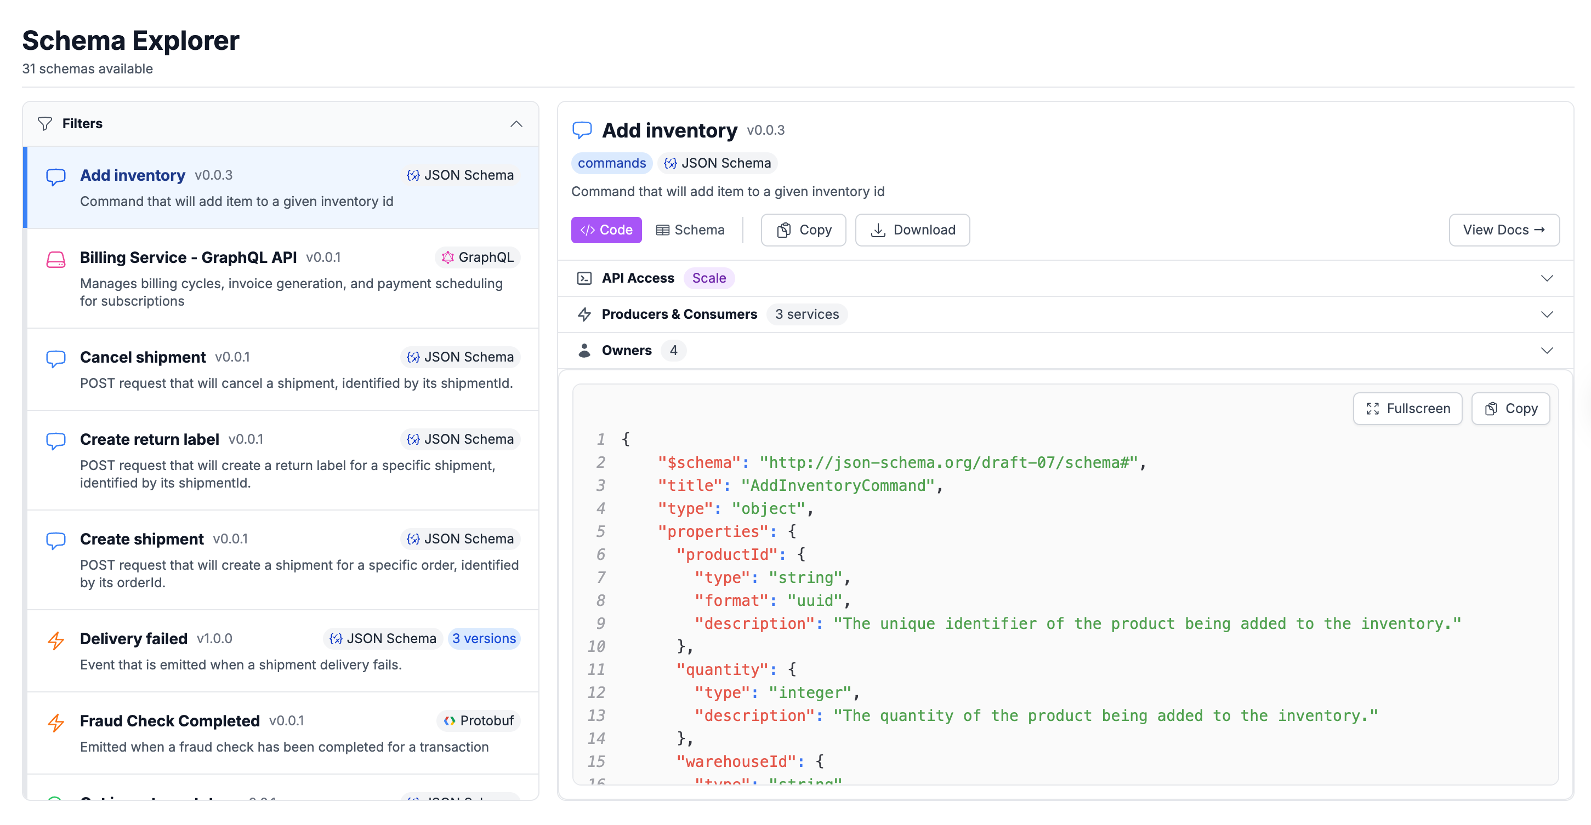
Task: Click the Protobuf icon beside Fraud Check Completed
Action: pos(449,720)
